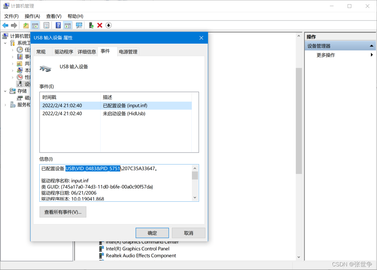The width and height of the screenshot is (377, 270).
Task: Click the blue Back arrow in toolbar
Action: pyautogui.click(x=5, y=25)
